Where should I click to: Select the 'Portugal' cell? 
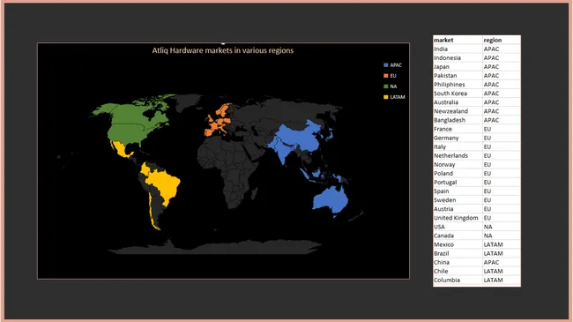[x=458, y=183]
